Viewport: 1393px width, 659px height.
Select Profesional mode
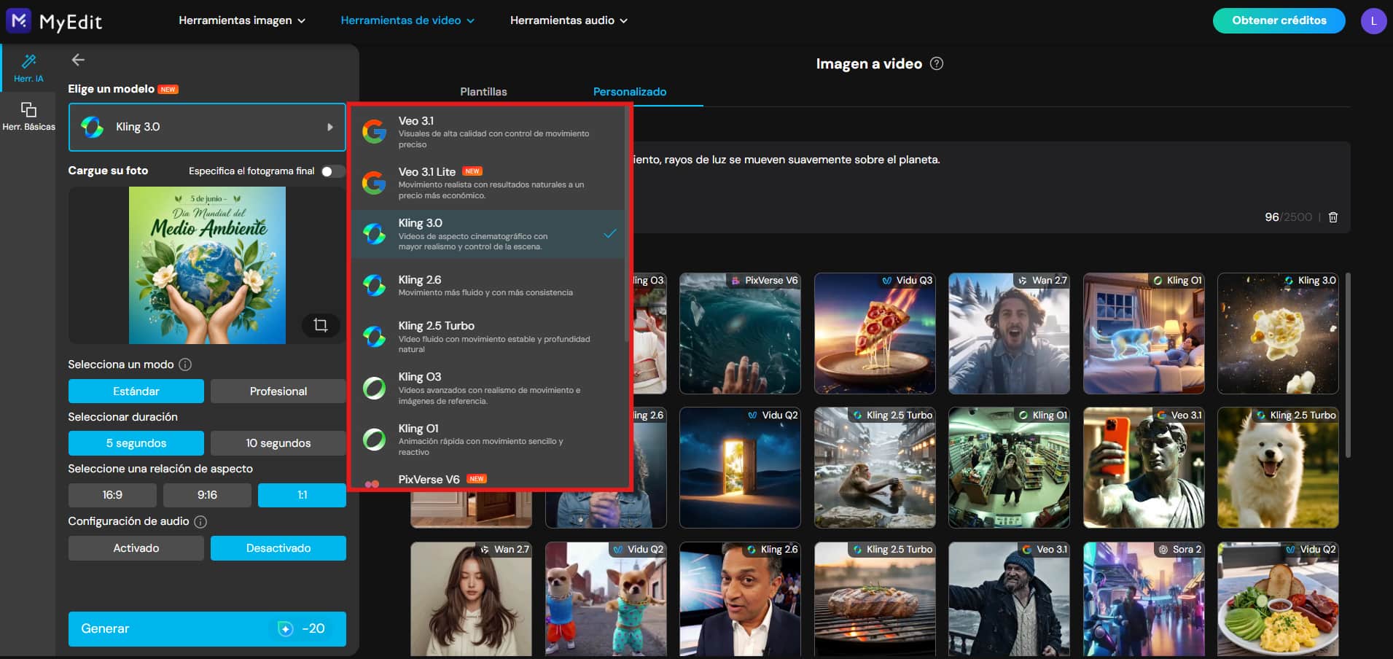(x=278, y=391)
